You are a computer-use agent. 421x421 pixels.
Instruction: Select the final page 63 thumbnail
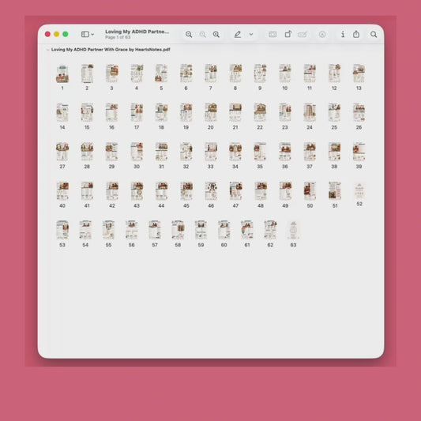point(293,230)
